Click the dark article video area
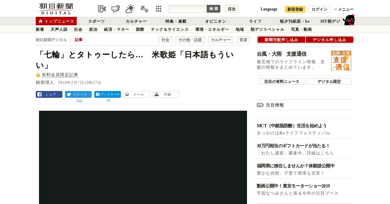The width and height of the screenshot is (390, 204). [x=143, y=157]
